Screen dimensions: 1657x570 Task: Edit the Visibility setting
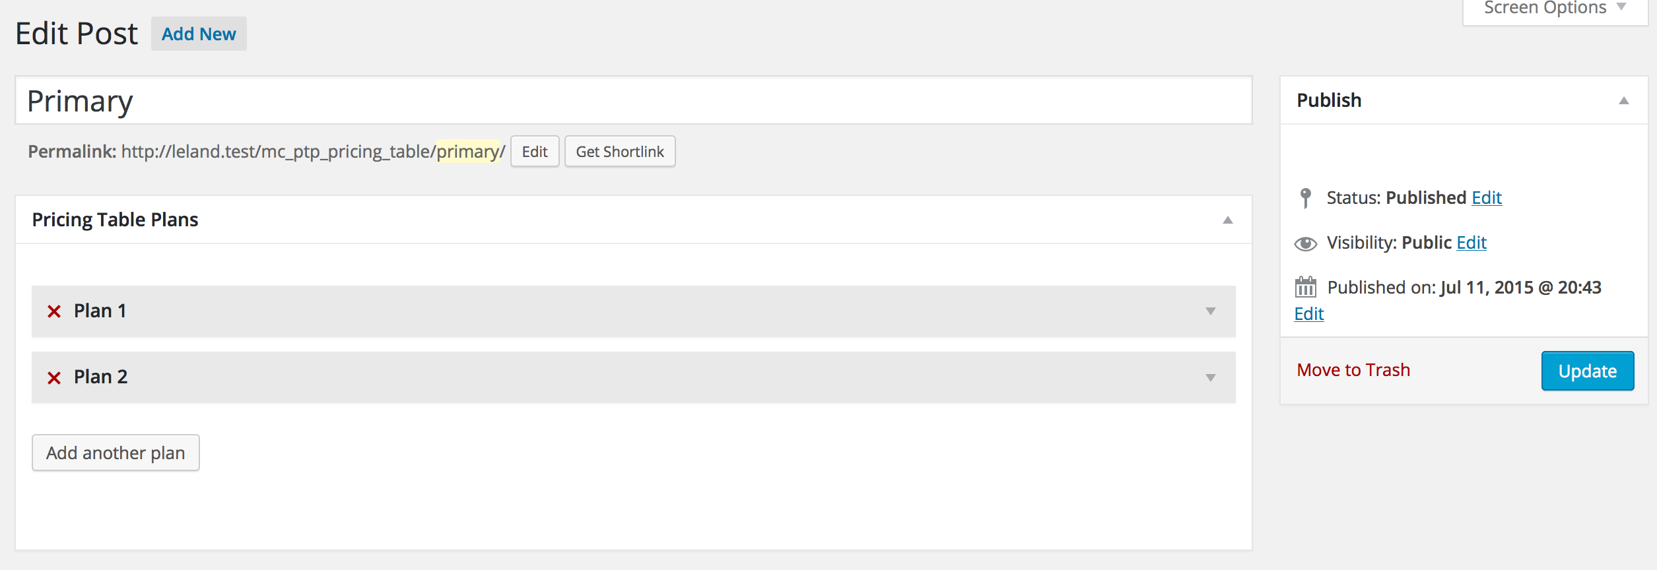(x=1471, y=243)
